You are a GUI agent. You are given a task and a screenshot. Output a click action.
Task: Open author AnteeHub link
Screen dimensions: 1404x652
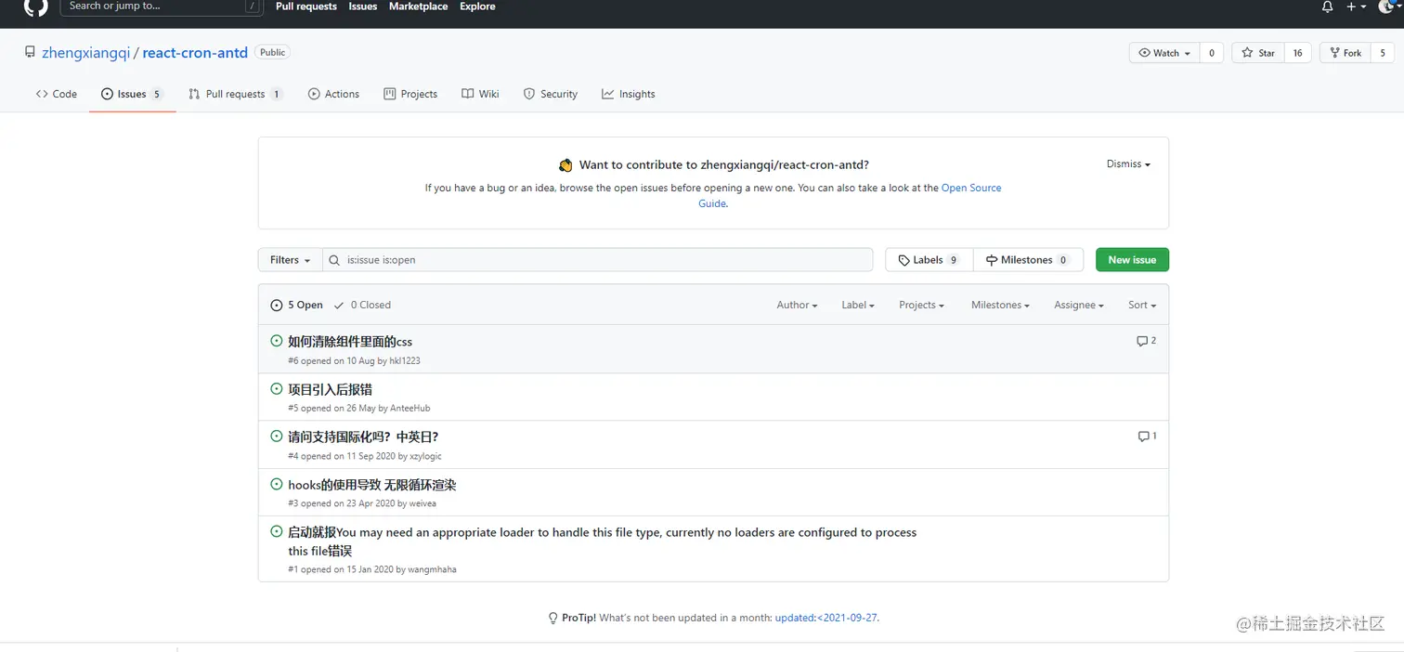(410, 408)
